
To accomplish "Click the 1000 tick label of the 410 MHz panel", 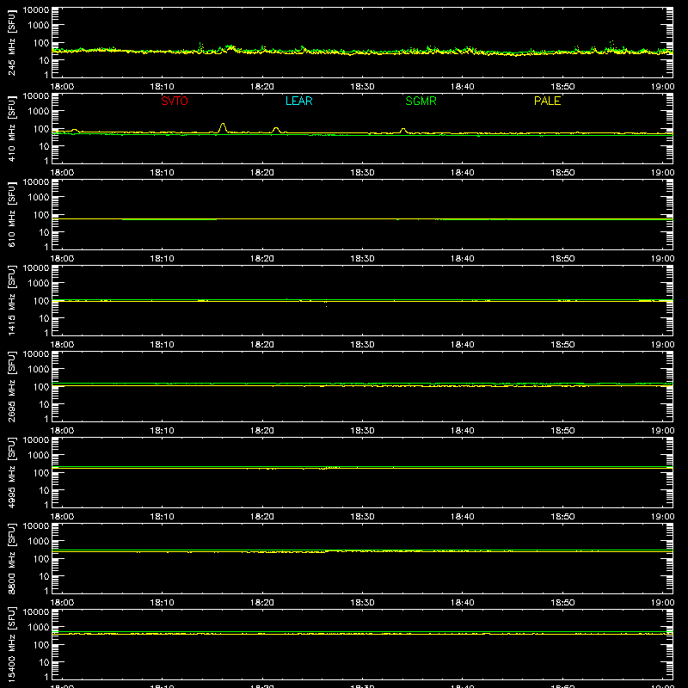I will pos(39,112).
